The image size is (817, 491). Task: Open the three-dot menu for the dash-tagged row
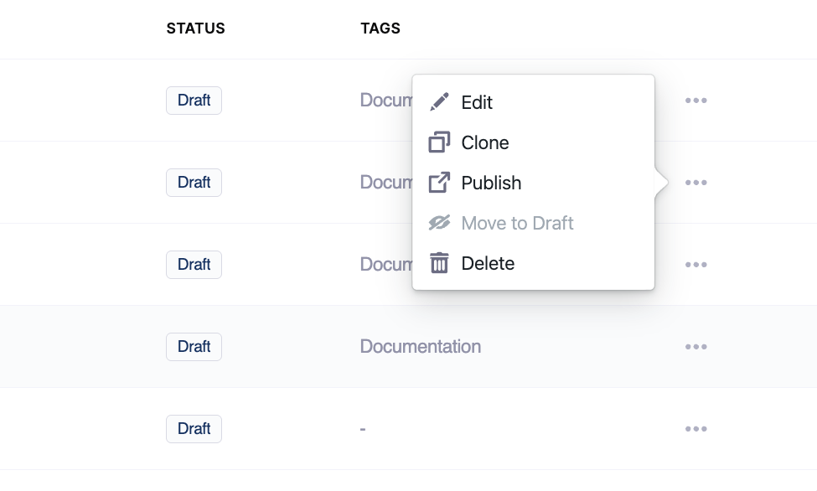click(x=695, y=429)
